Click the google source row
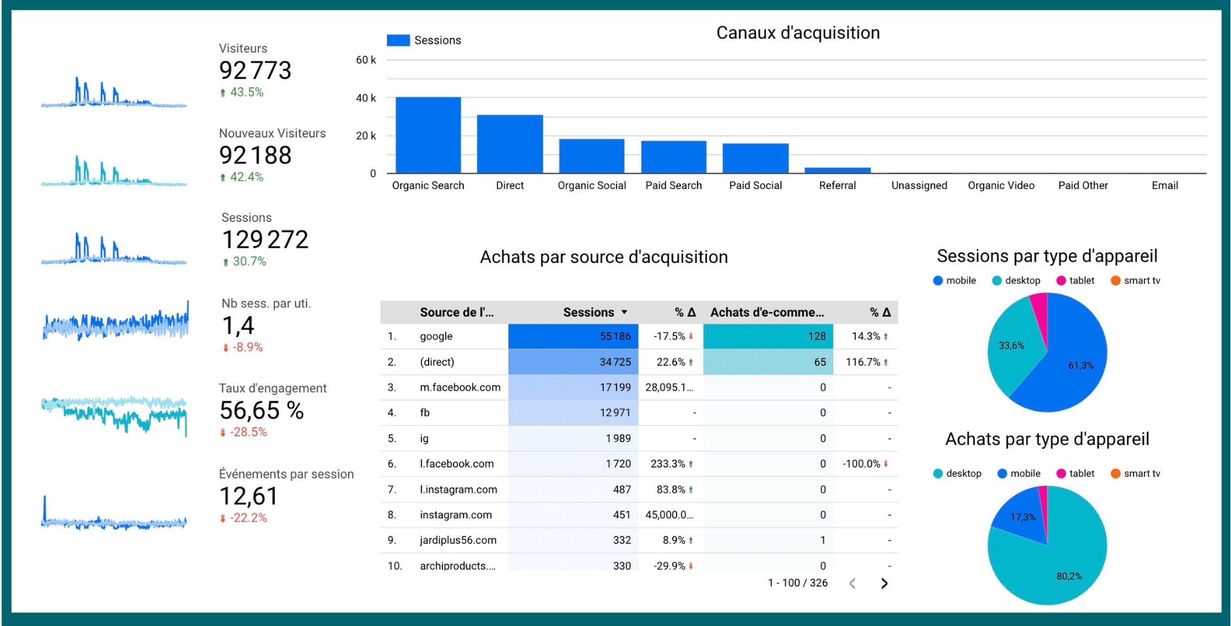This screenshot has height=626, width=1231. pyautogui.click(x=639, y=336)
